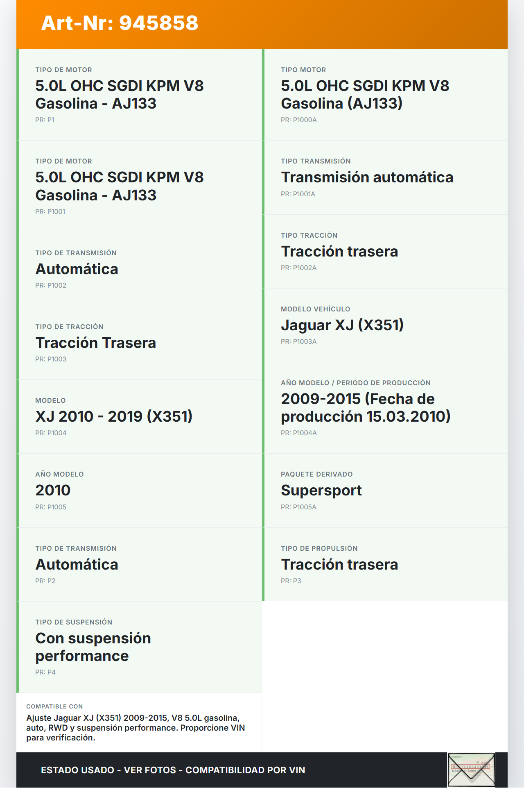
Task: Click the Año Modelo 2010 card
Action: [139, 490]
